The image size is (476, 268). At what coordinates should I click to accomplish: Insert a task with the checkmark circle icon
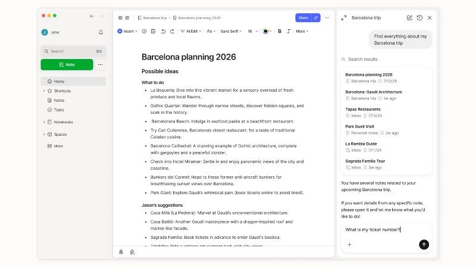point(144,31)
